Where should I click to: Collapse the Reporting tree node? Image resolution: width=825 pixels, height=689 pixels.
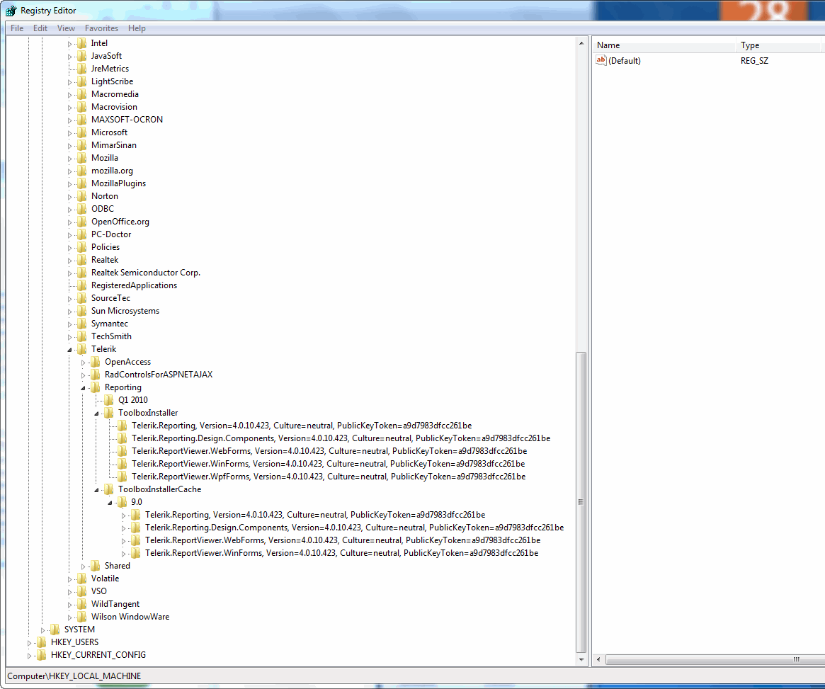pyautogui.click(x=83, y=388)
